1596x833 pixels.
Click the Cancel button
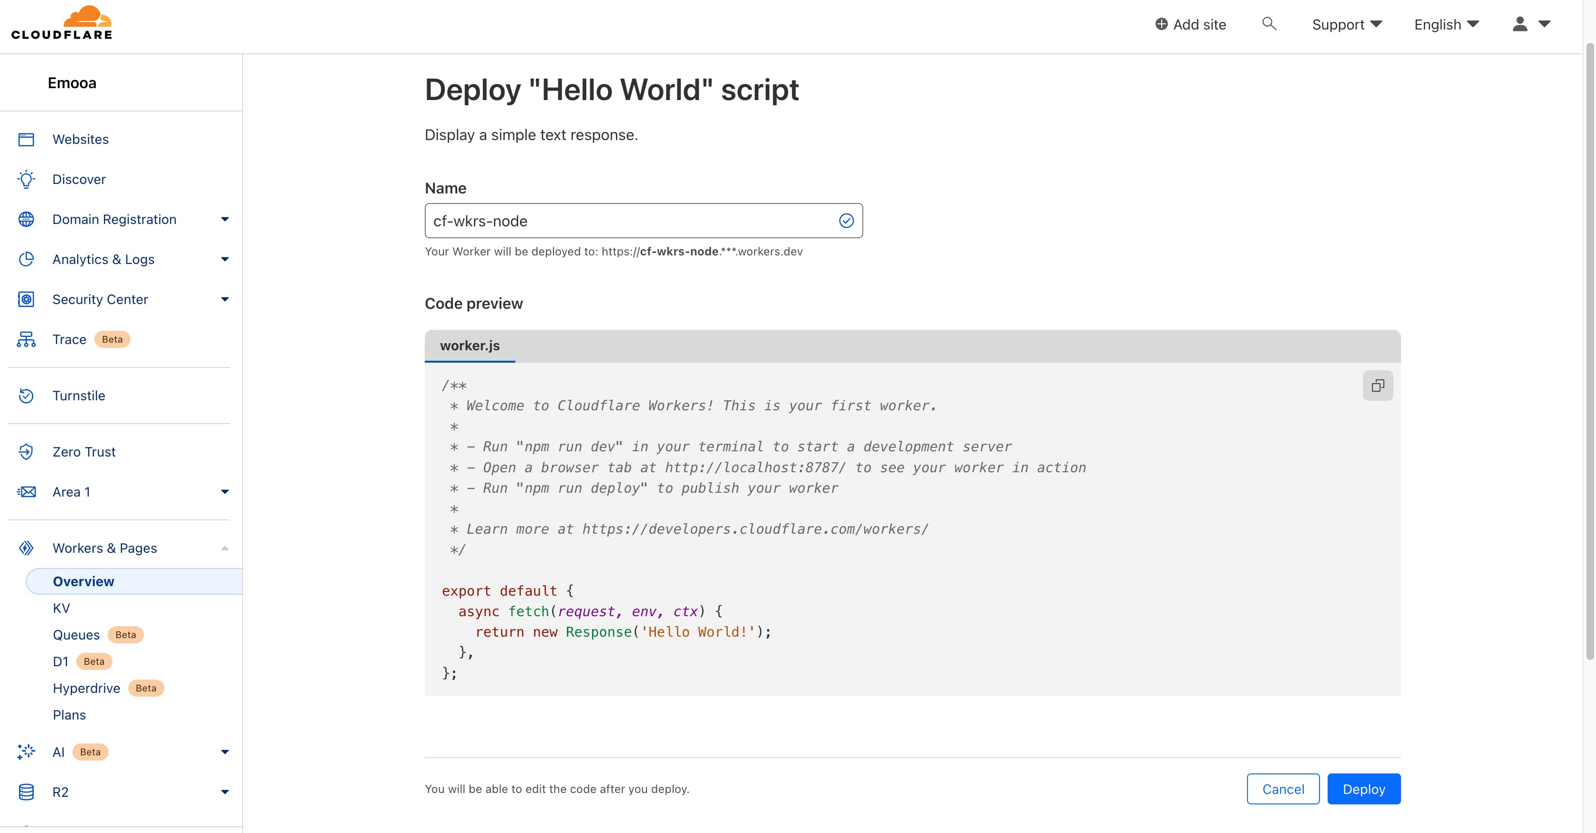[x=1283, y=789]
